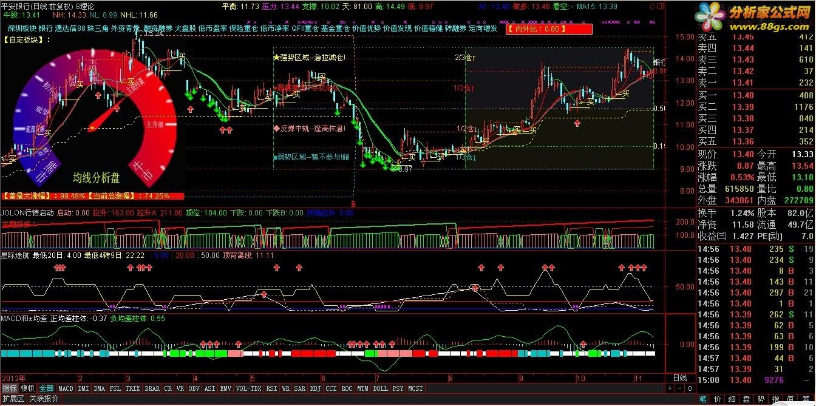Click the plus zoom button under 日线
This screenshot has width=816, height=406.
(x=670, y=388)
